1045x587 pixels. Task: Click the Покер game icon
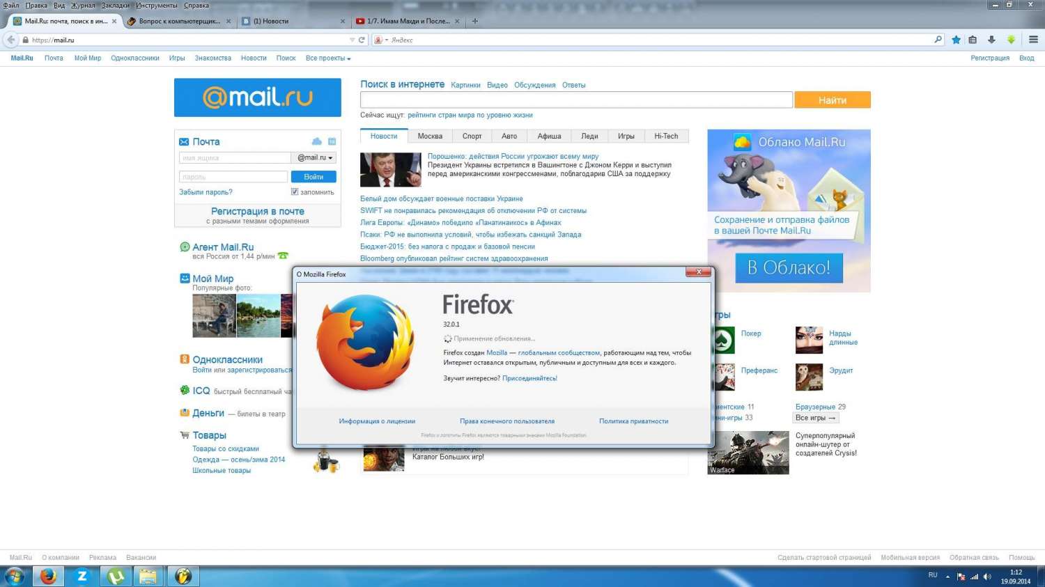[725, 340]
